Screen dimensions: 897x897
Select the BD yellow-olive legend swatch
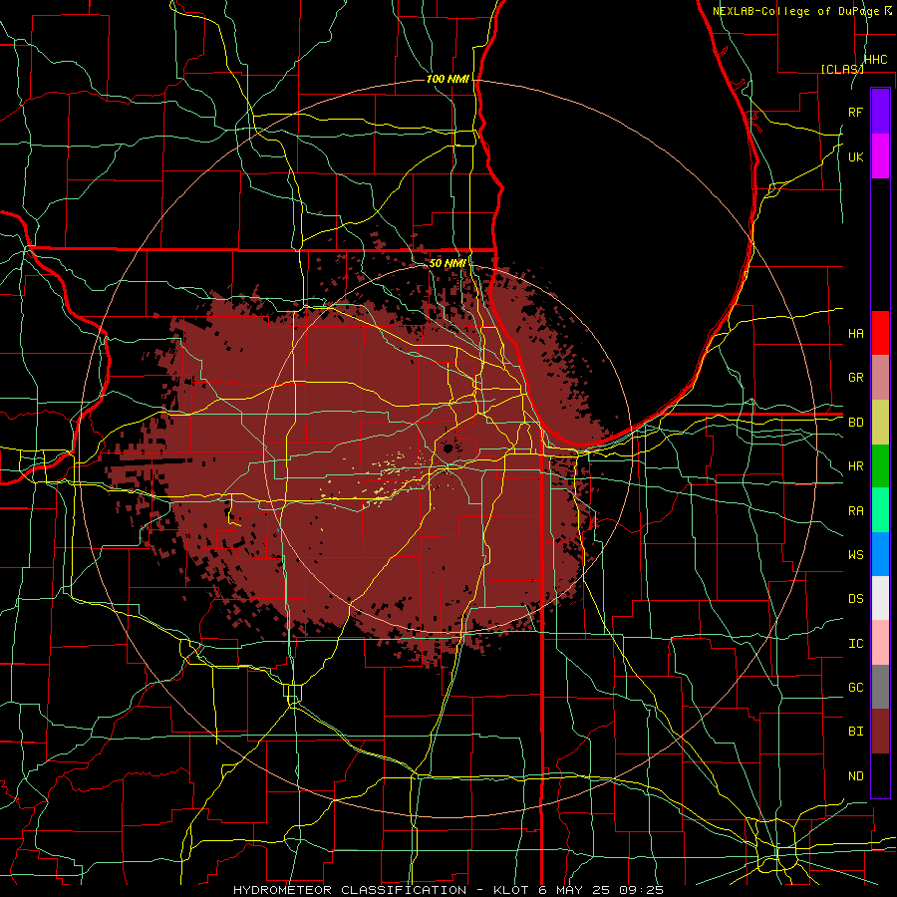click(x=880, y=422)
